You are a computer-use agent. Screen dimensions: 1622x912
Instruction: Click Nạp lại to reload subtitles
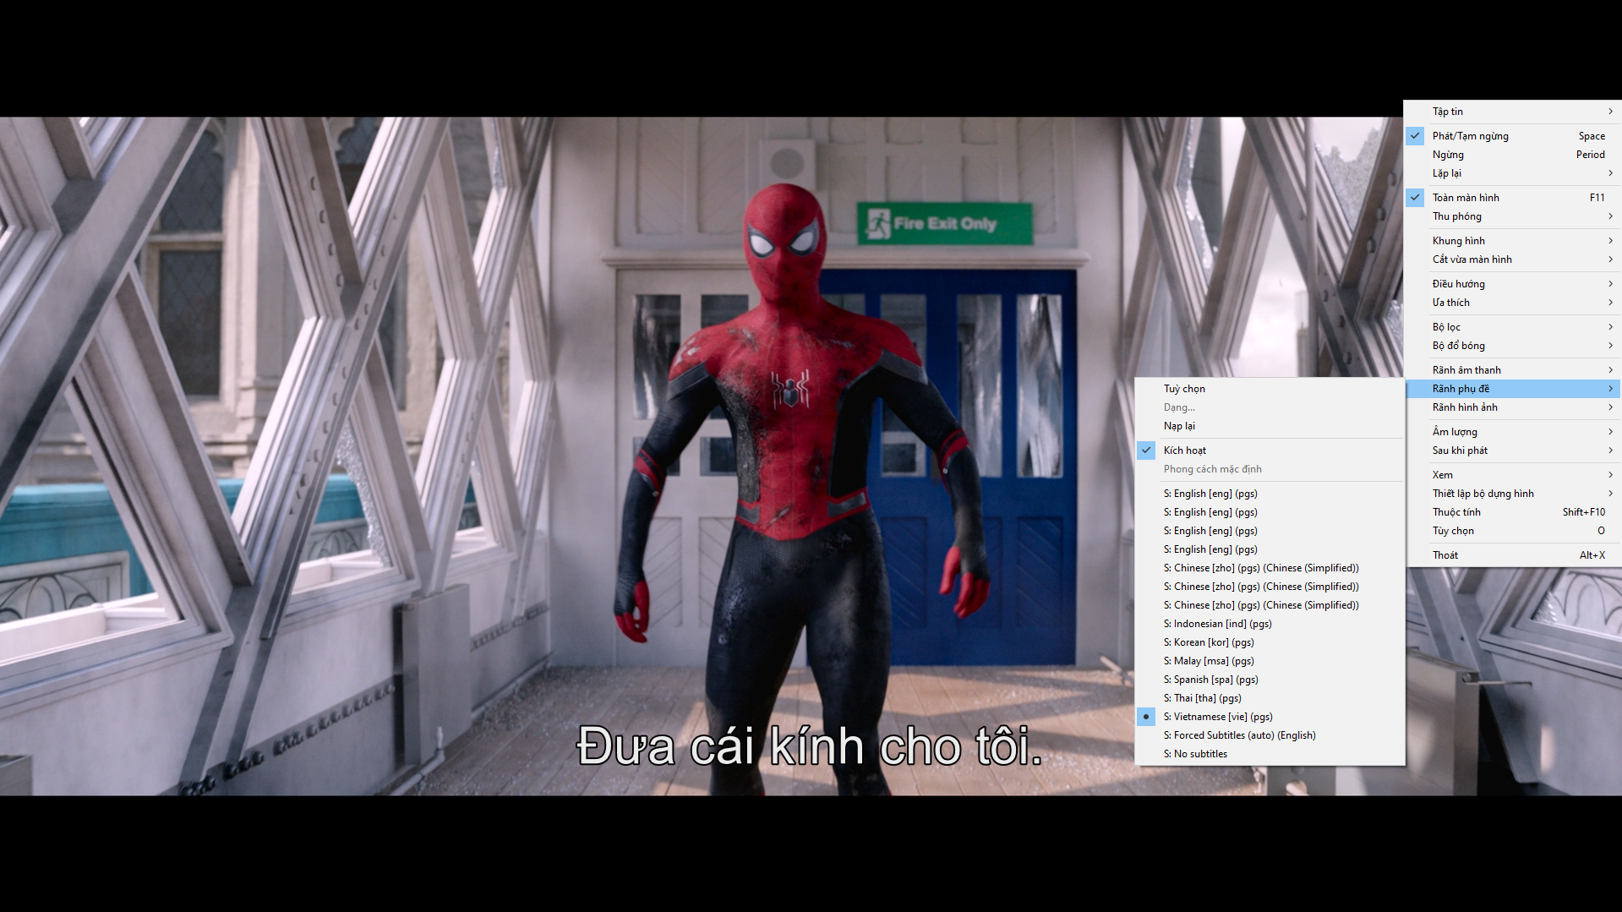[1270, 426]
